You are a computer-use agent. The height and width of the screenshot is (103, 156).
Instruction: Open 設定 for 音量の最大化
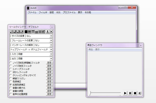click(49, 88)
